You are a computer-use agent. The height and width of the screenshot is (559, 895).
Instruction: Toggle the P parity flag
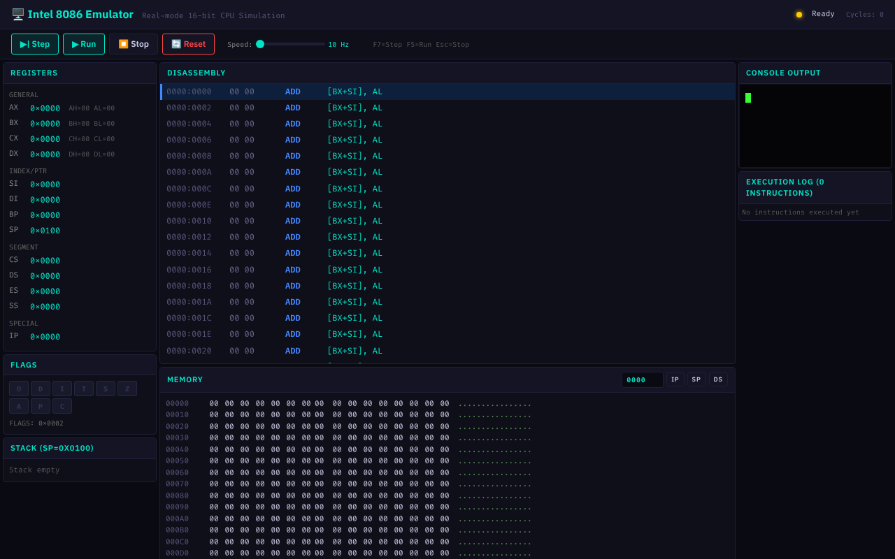click(41, 406)
